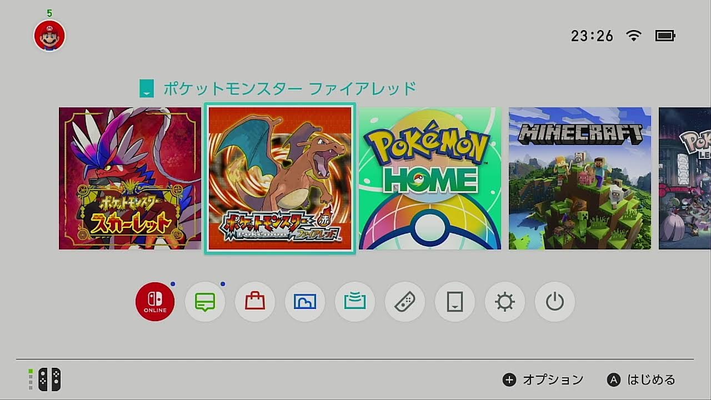Click the Wi-Fi signal indicator
711x400 pixels.
[633, 36]
